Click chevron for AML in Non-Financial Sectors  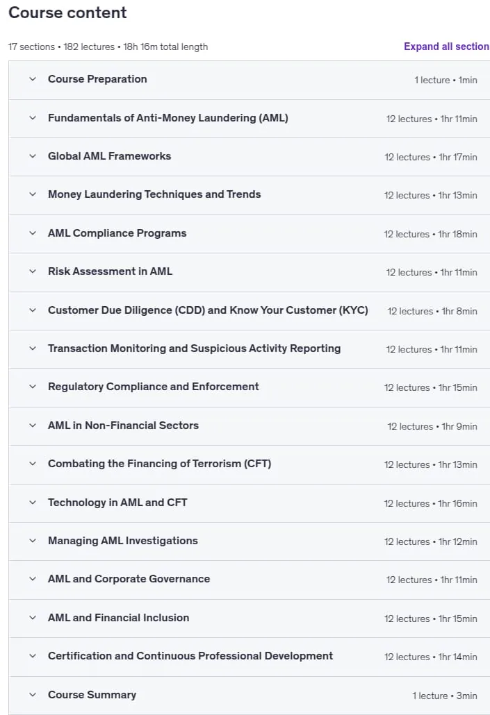[33, 426]
